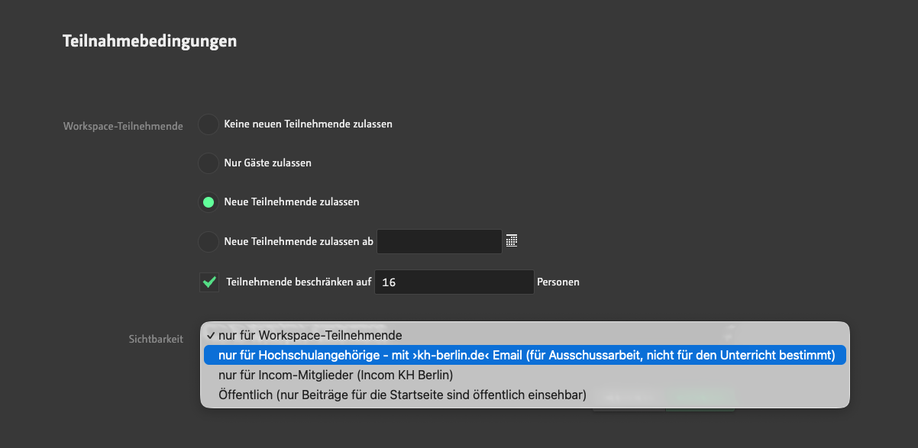Select 'Neue Teilnehmende zulassen' green radio
Image resolution: width=918 pixels, height=448 pixels.
click(208, 202)
